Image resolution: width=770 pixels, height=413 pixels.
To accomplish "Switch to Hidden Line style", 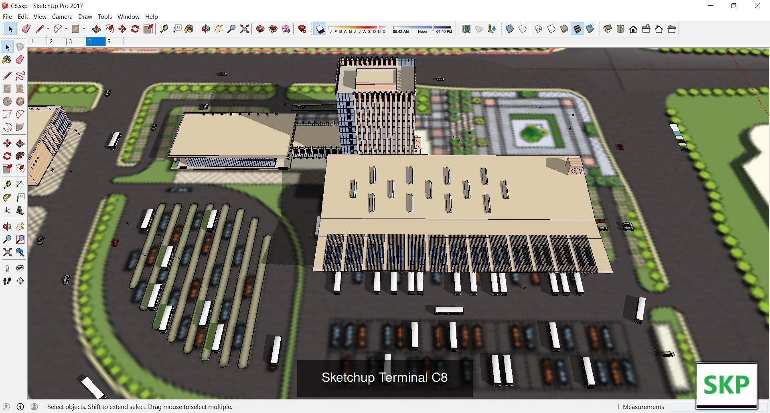I will click(x=551, y=29).
